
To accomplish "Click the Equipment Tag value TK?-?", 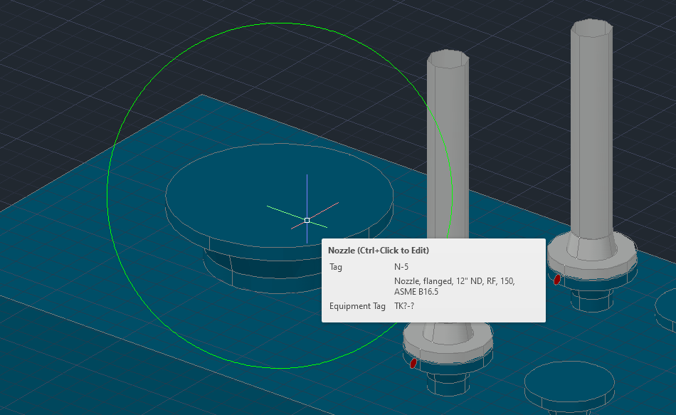I will pyautogui.click(x=403, y=306).
